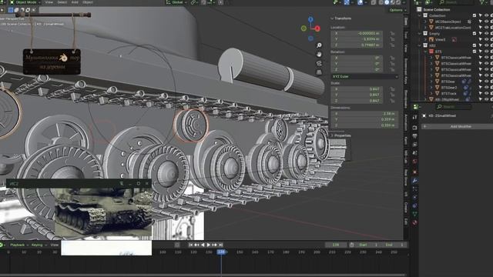Click the Scale Z value field
Image resolution: width=493 pixels, height=277 pixels.
(357, 101)
